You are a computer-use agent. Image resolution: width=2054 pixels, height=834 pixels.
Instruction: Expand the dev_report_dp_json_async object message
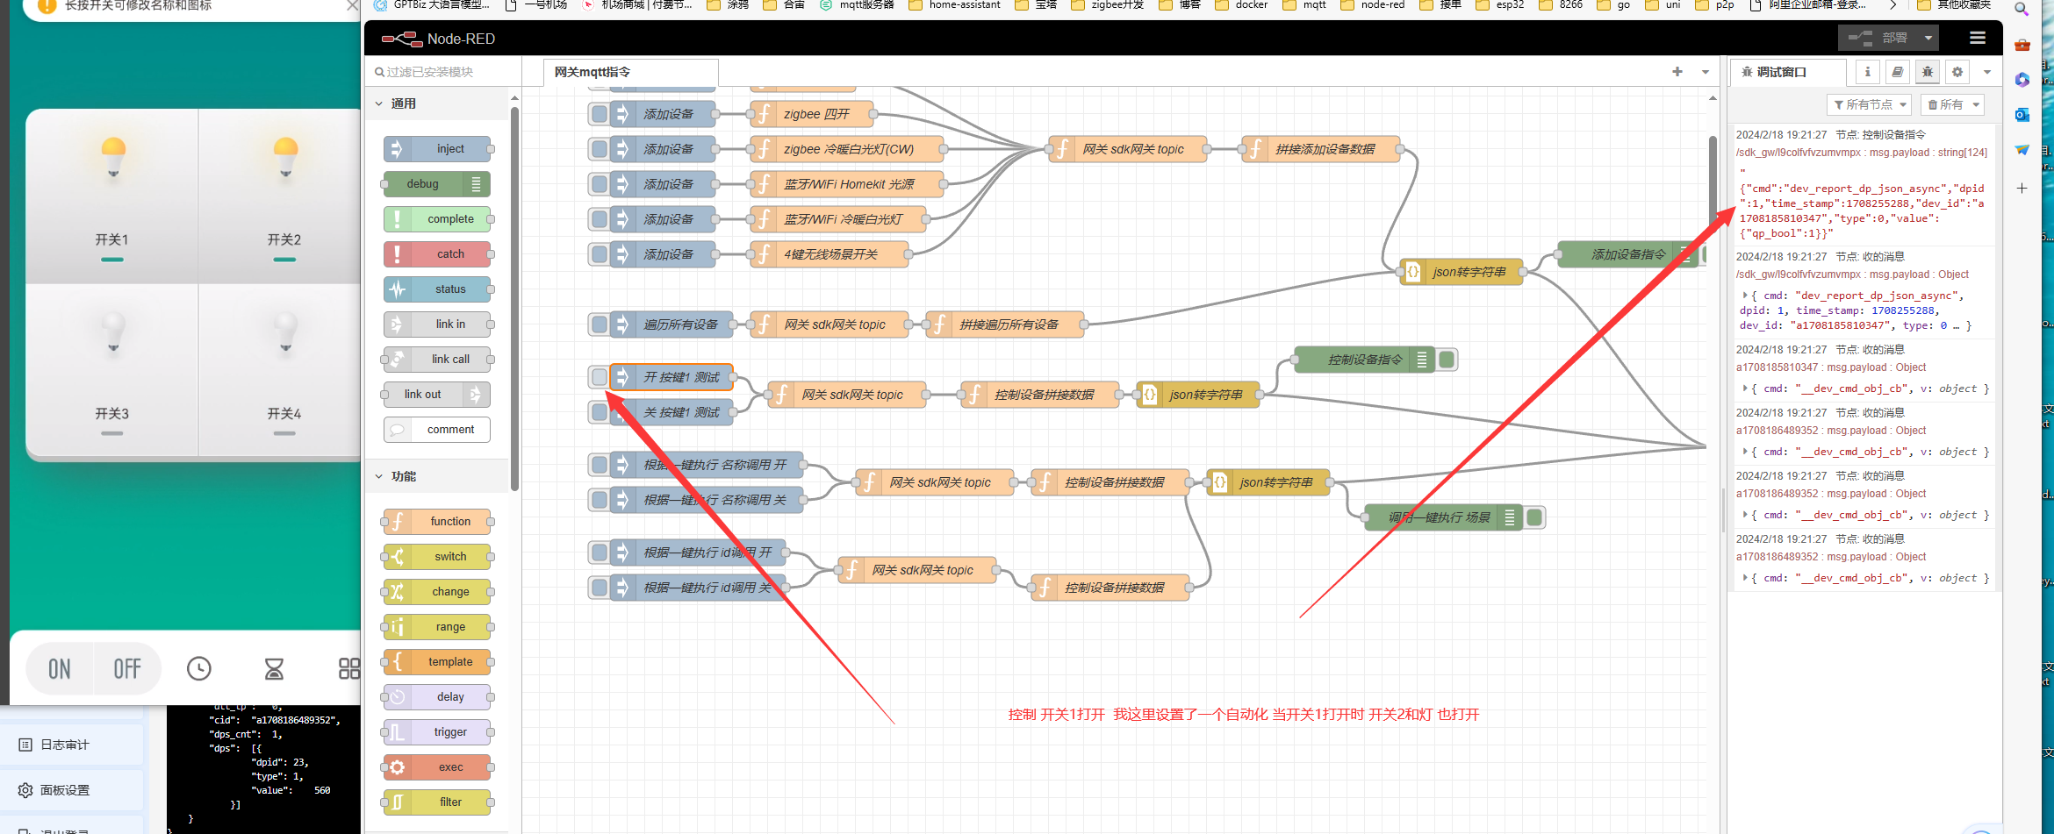[1745, 296]
